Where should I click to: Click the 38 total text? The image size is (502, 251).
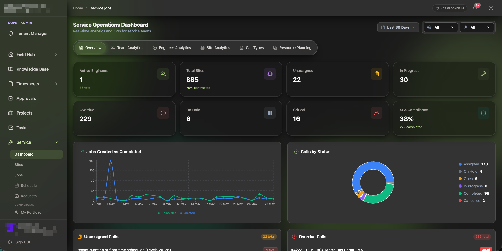[86, 88]
